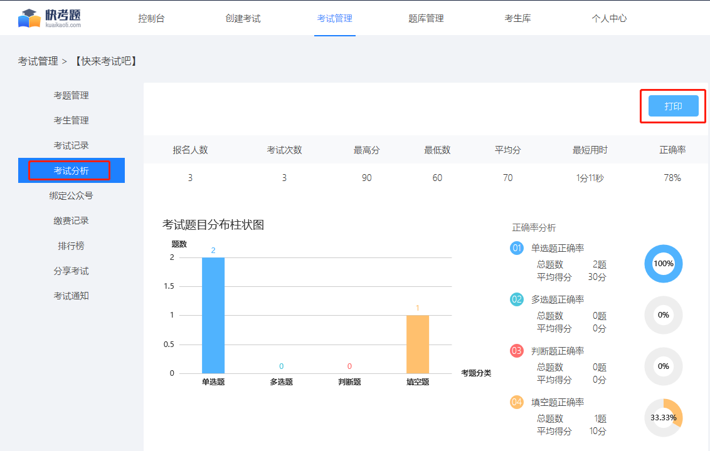Open 考生管理 in the sidebar

[71, 120]
